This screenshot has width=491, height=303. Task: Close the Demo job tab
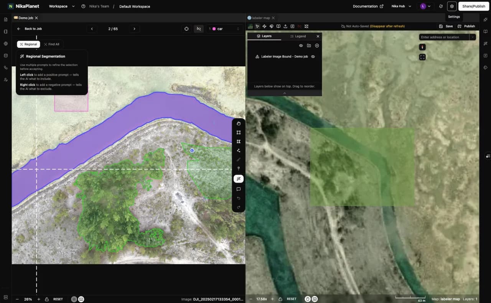36,18
